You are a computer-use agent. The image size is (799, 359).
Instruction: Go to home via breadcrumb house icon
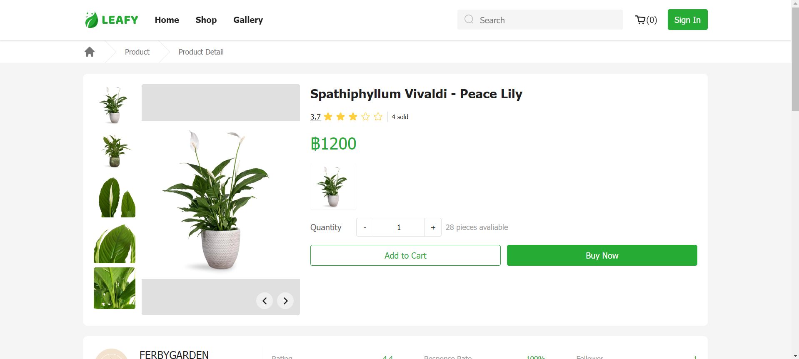90,52
